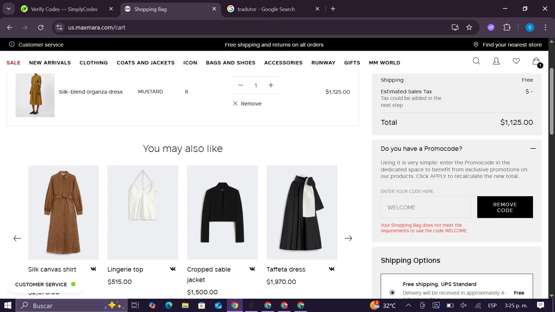Click wishlist mark beside Silk canvas shirt

93,269
